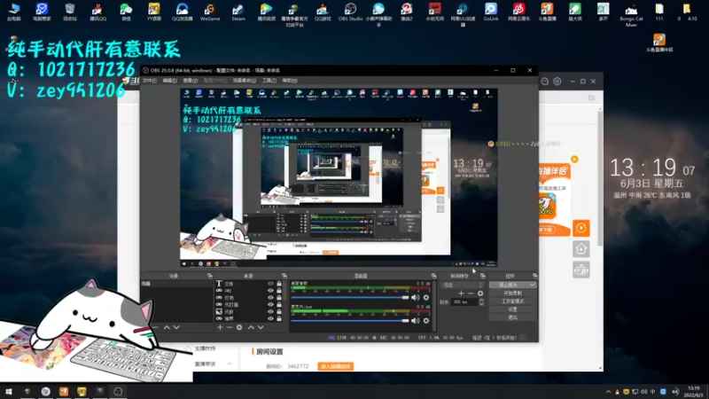709x399 pixels.
Task: Toggle lock on 代打猫 source
Action: 279,304
